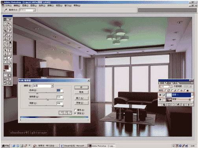Open the 文件 menu
This screenshot has height=148, width=198.
8,5
